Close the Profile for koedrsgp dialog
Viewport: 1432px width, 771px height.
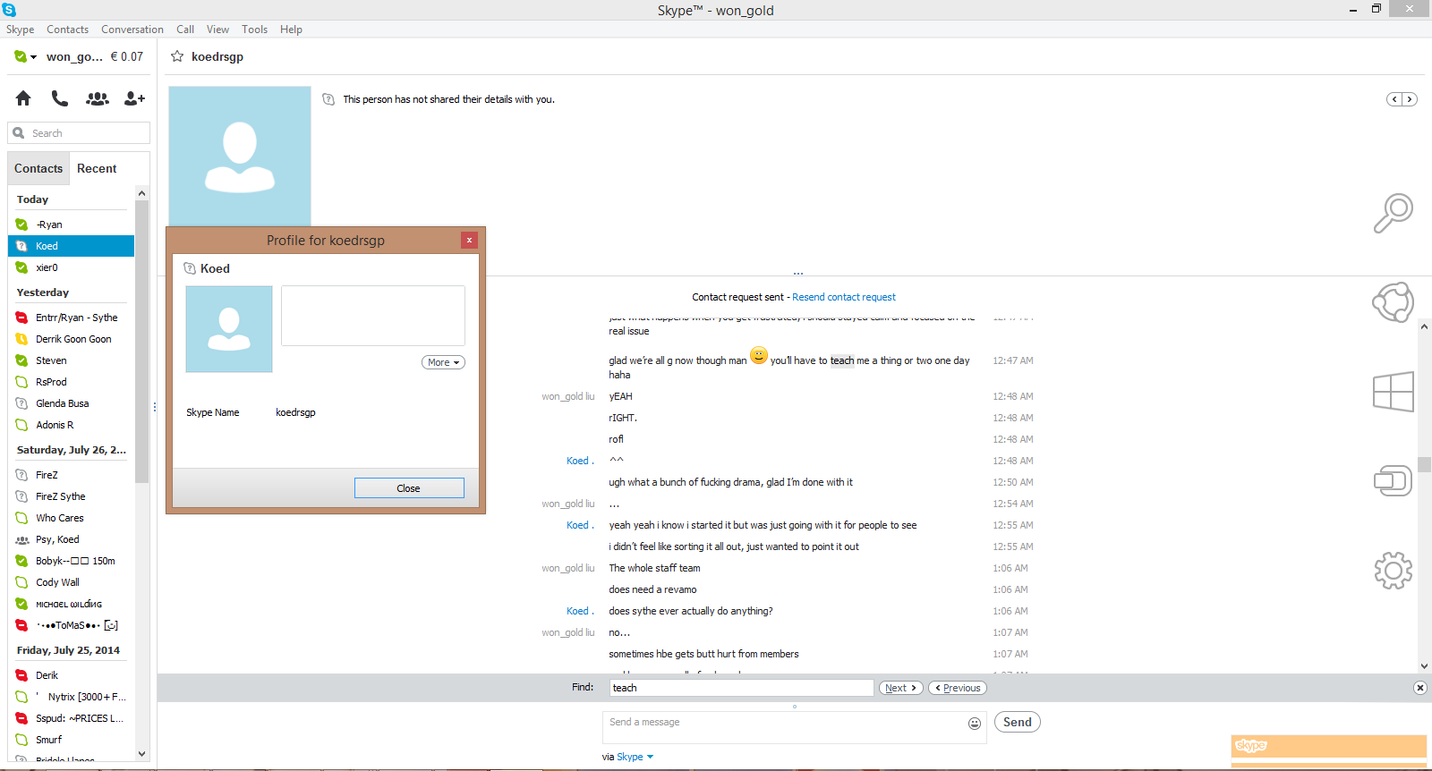[469, 240]
